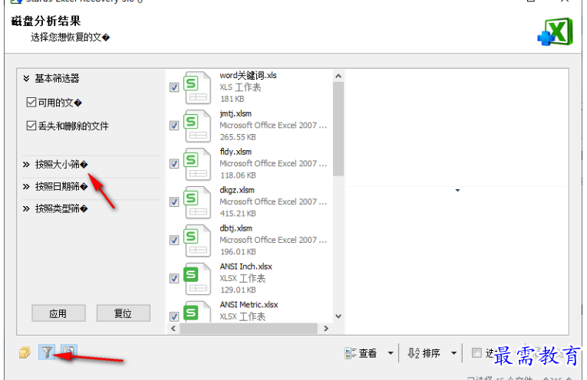
Task: Click the 118.06 KB size text
Action: (x=238, y=175)
